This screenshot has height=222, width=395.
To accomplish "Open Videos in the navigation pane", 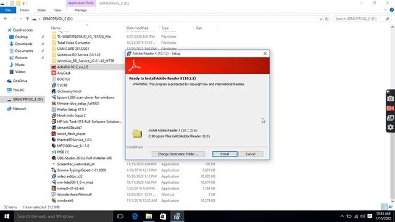I will point(20,72).
